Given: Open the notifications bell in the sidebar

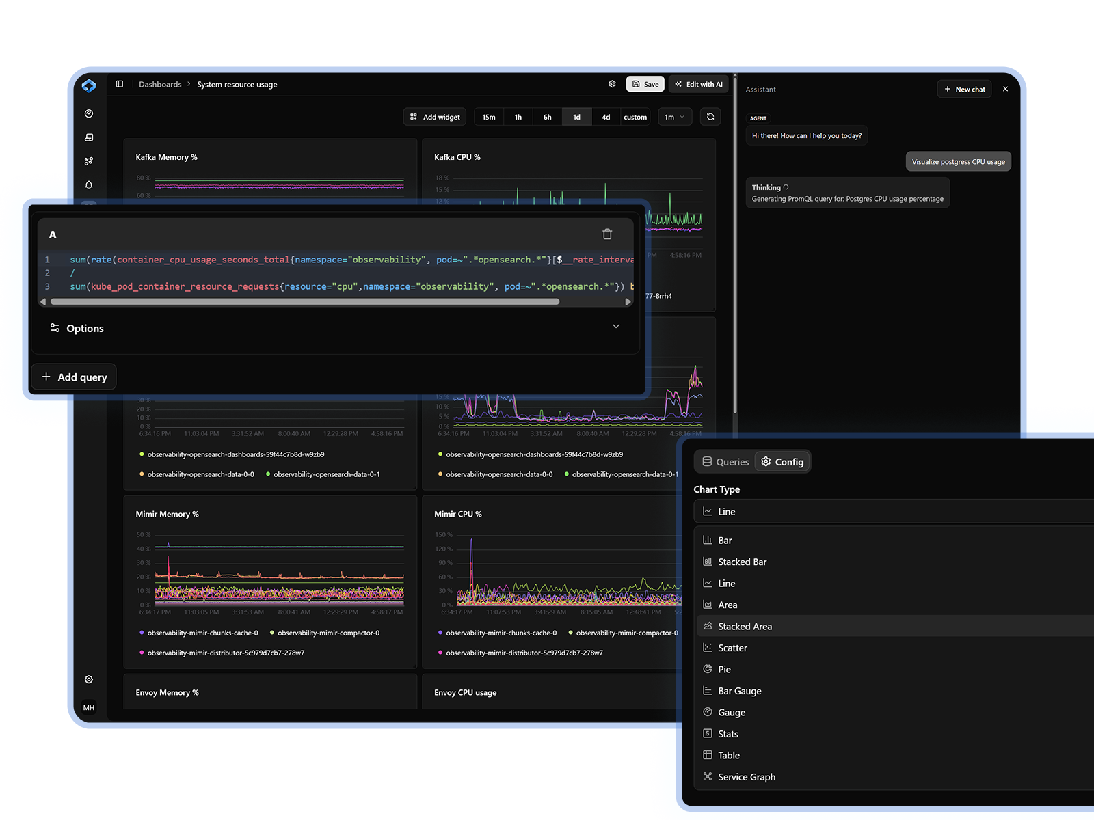Looking at the screenshot, I should [x=89, y=184].
